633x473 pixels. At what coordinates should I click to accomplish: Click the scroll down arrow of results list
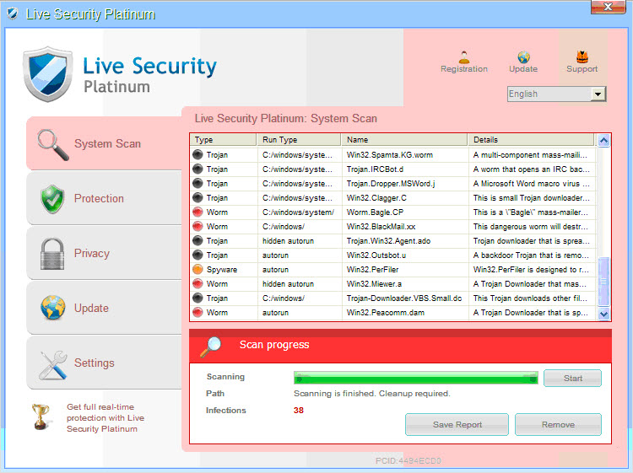[x=603, y=314]
